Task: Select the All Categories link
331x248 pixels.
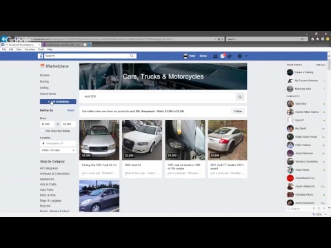Action: click(49, 168)
